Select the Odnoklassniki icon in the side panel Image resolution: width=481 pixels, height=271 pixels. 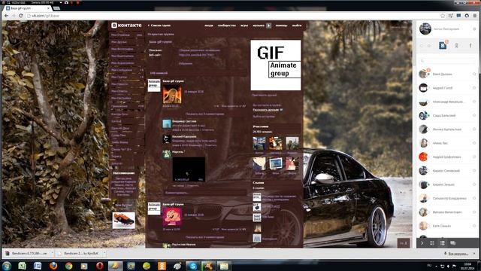click(x=456, y=46)
